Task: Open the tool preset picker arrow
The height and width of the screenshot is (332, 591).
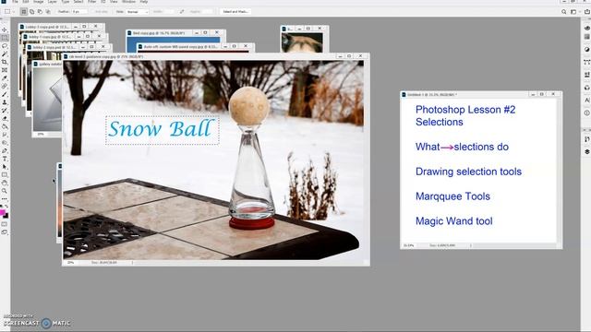Action: pos(14,12)
